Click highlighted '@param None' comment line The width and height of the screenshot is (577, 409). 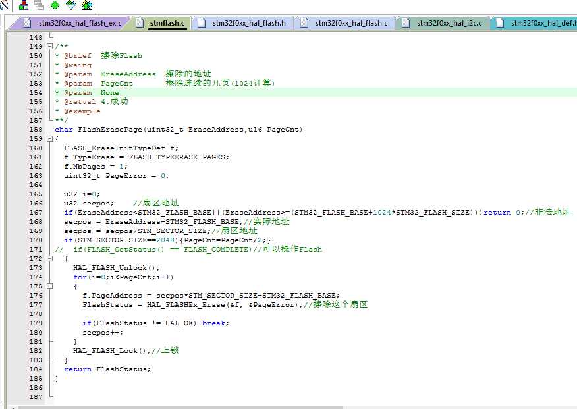86,93
